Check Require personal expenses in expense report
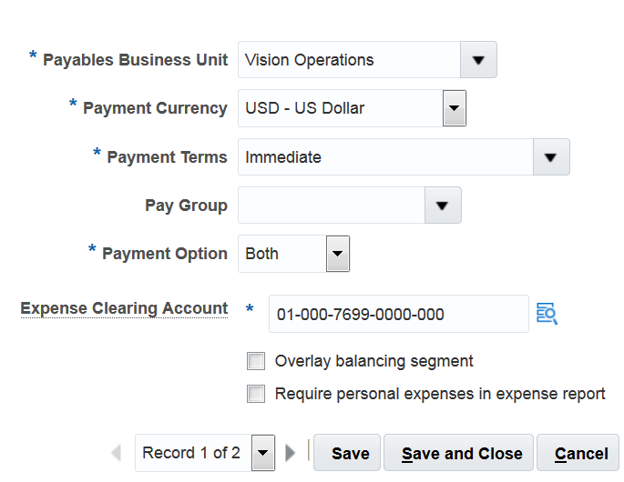The width and height of the screenshot is (624, 482). pyautogui.click(x=256, y=394)
